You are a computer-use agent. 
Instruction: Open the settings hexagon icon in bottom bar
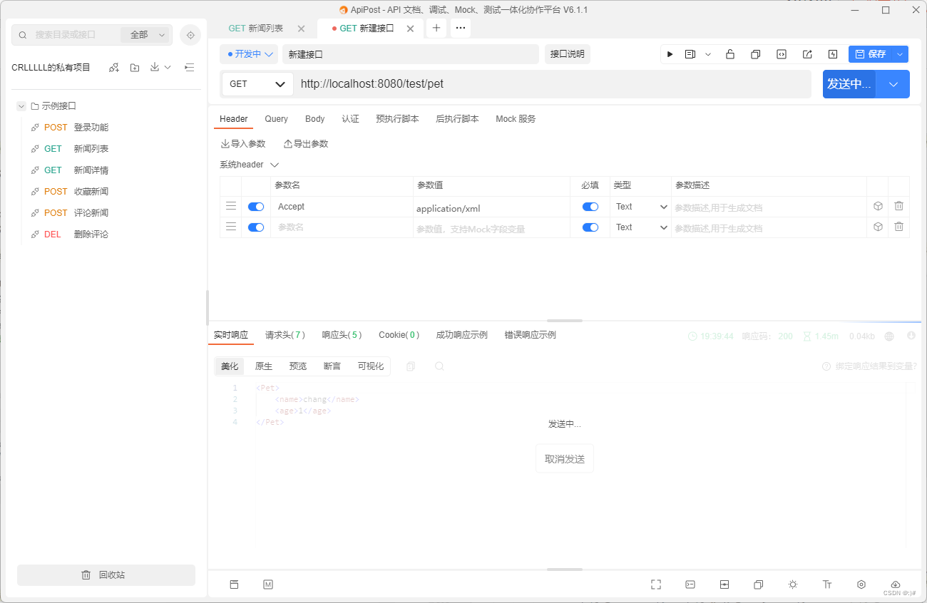pos(861,584)
